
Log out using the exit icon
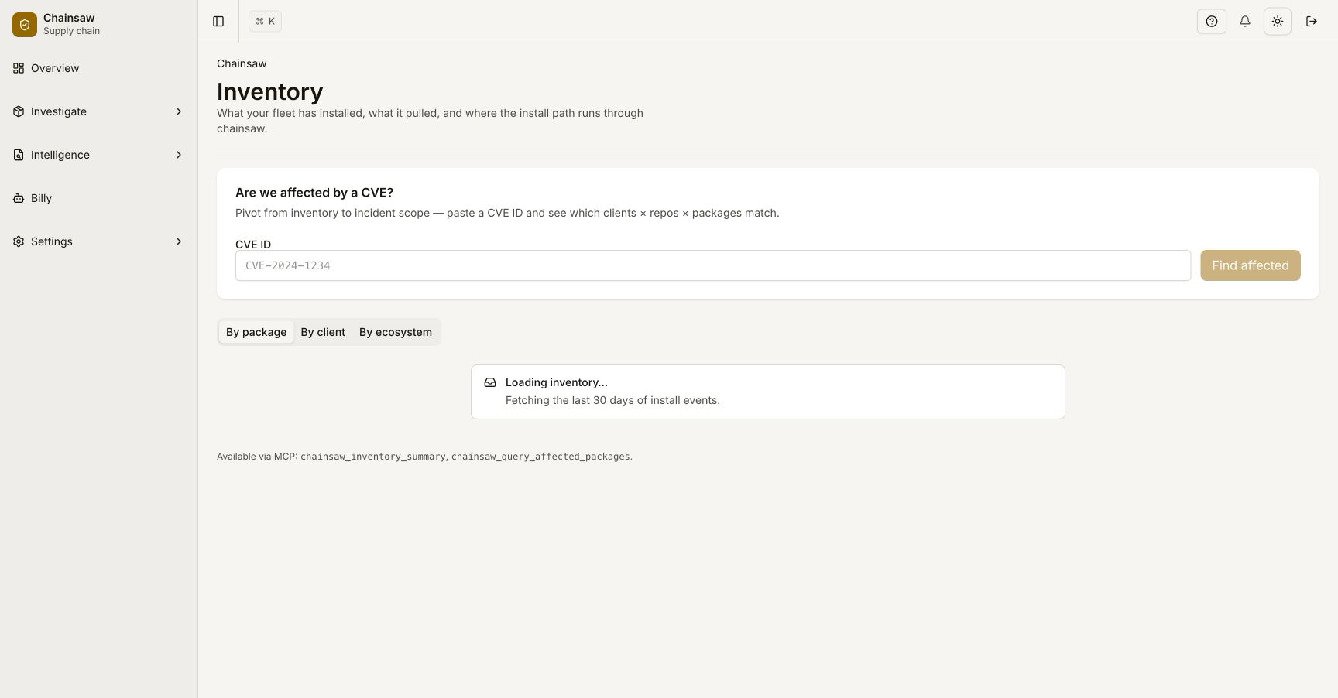[x=1312, y=22]
